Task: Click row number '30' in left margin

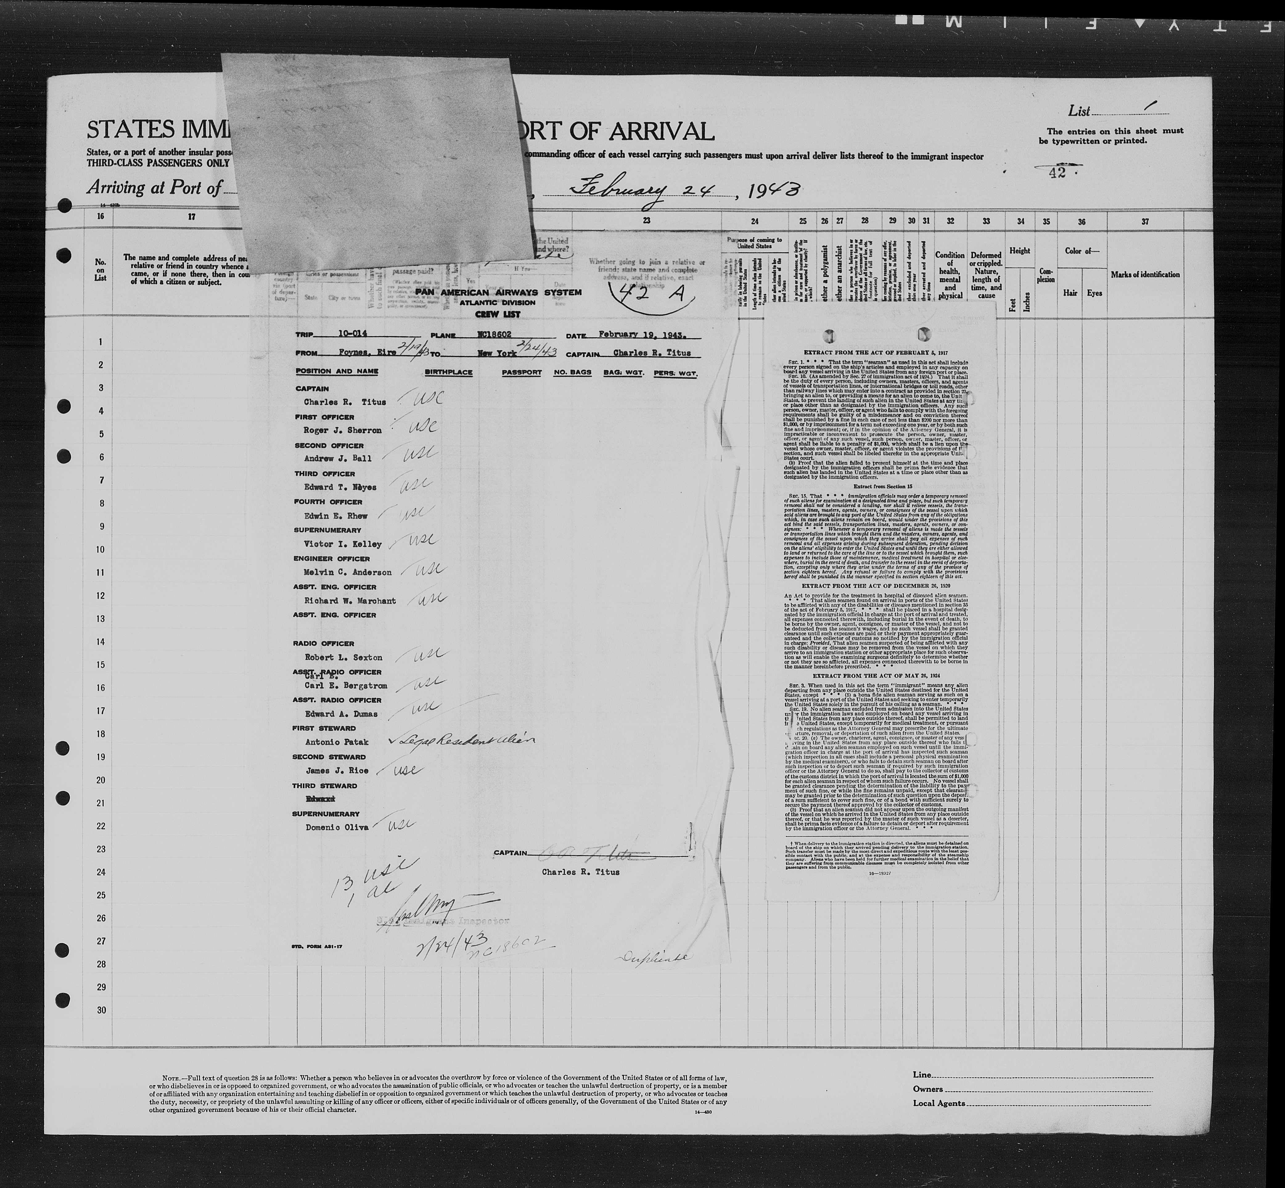Action: tap(101, 1010)
